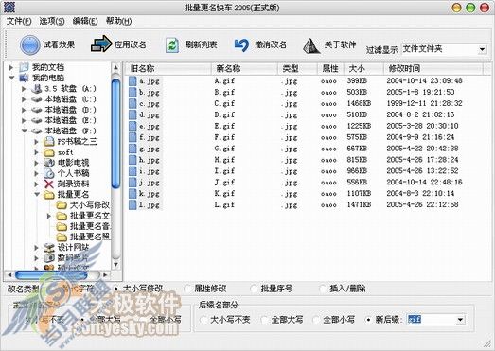Click the 刷新列表 refresh icon

pyautogui.click(x=172, y=44)
